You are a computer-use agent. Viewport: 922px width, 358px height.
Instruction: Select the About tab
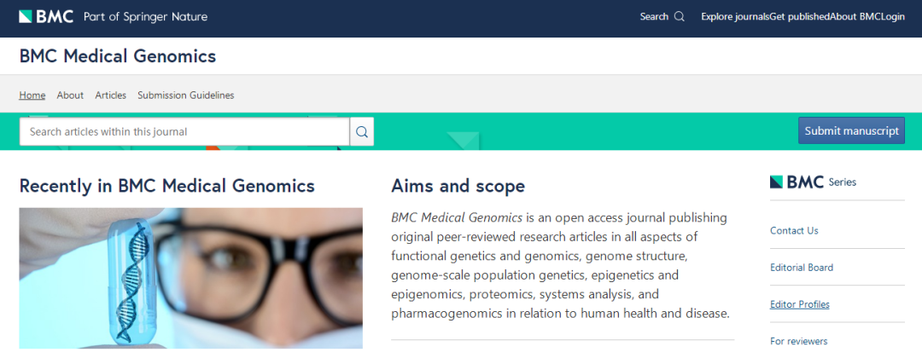click(70, 95)
